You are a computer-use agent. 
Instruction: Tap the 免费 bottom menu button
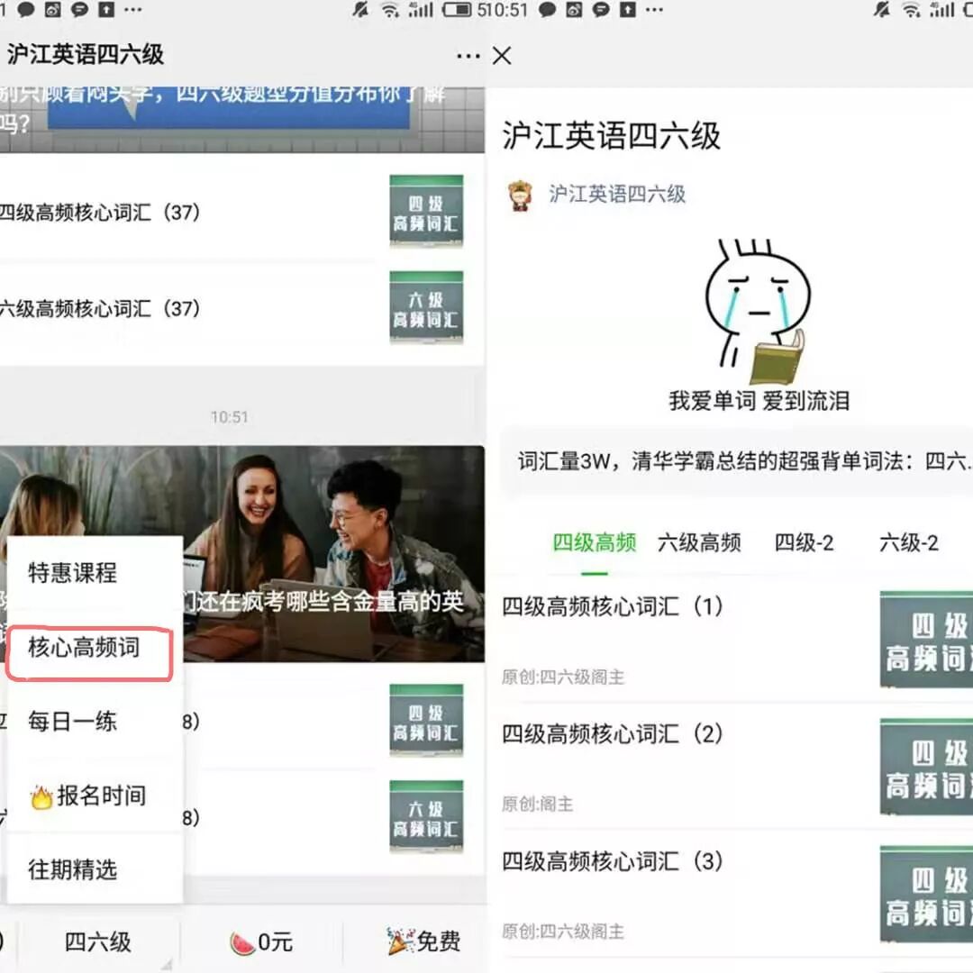coord(423,942)
